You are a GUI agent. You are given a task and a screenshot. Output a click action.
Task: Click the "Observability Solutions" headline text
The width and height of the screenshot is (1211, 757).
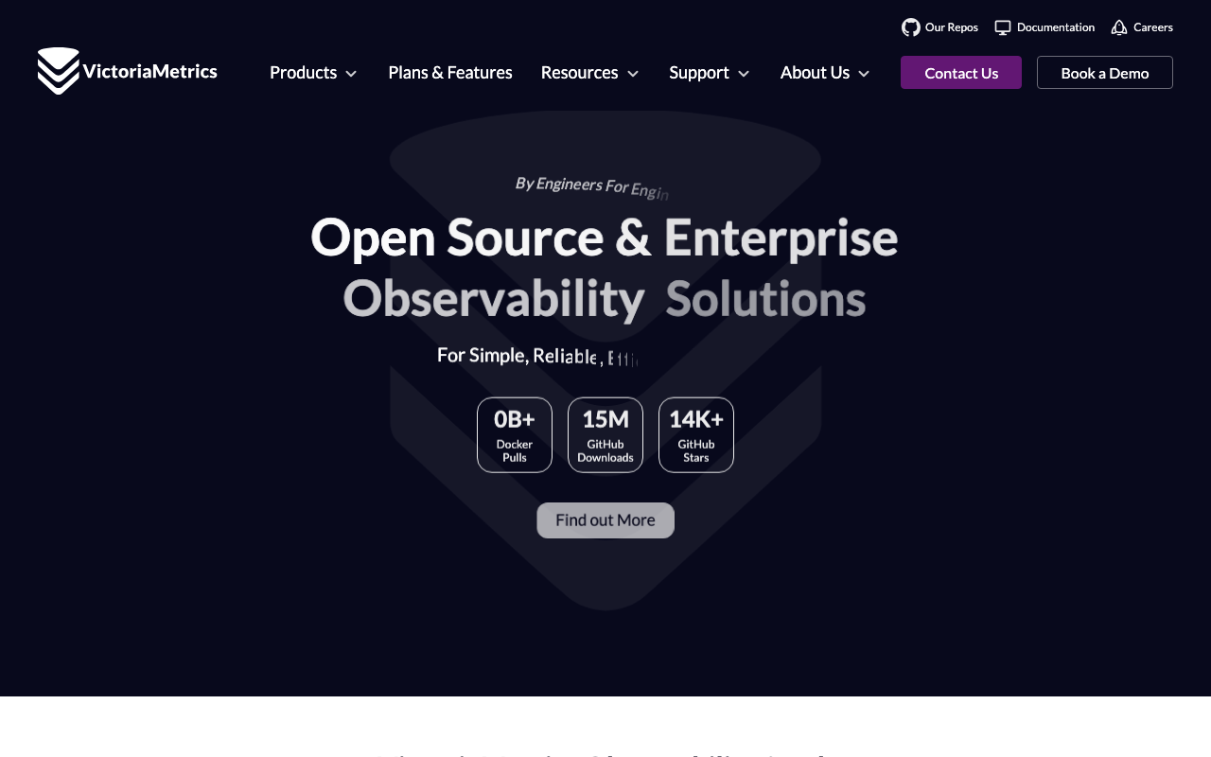tap(605, 299)
